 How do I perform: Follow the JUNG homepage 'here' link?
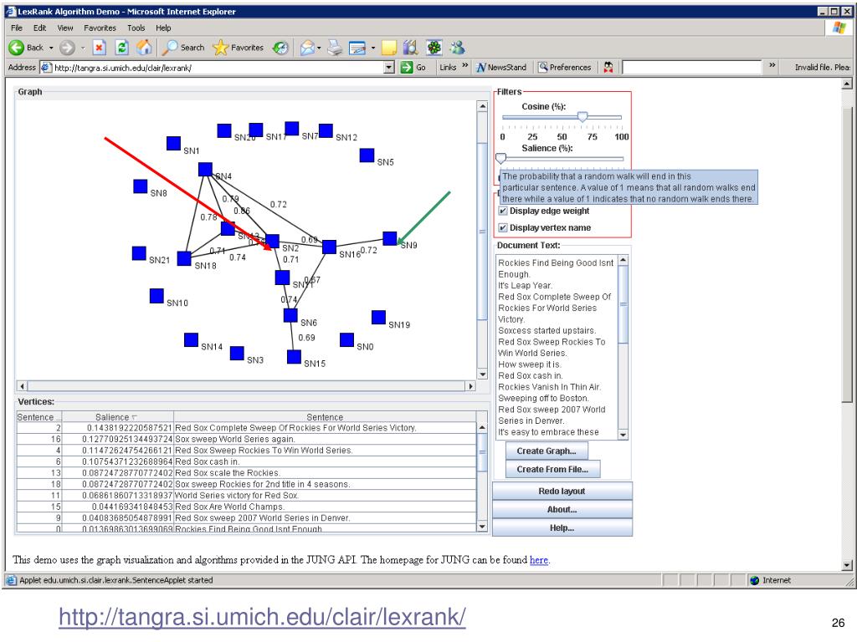pos(539,560)
